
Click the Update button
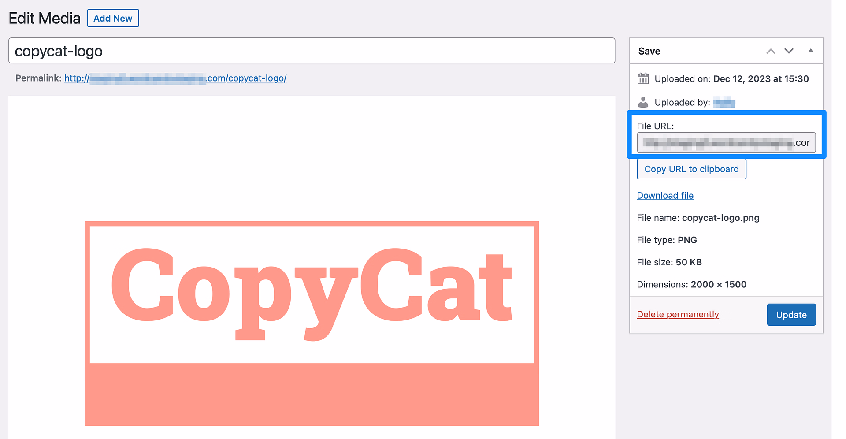point(791,314)
